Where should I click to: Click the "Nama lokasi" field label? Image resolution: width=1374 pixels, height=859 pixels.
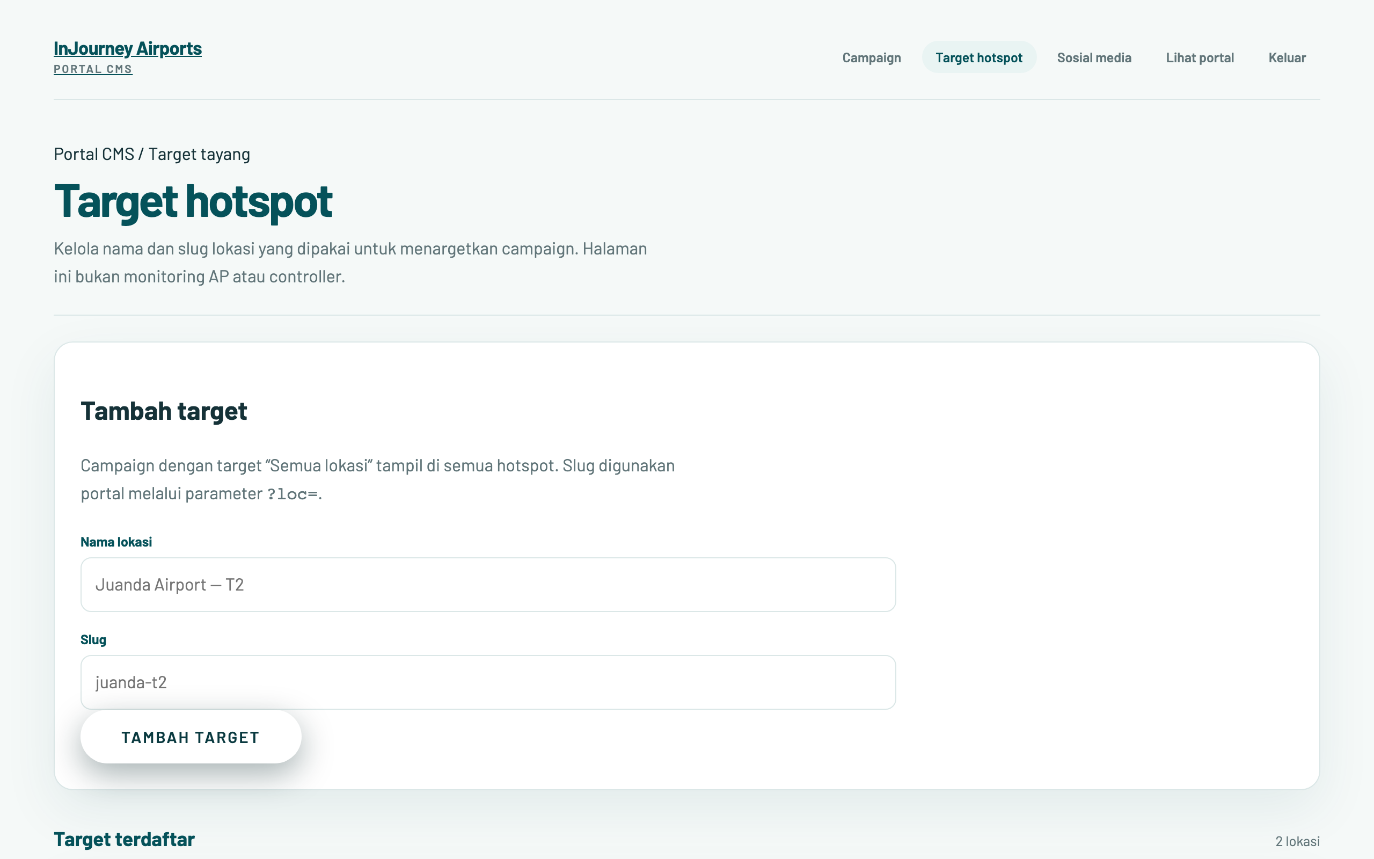pos(116,542)
